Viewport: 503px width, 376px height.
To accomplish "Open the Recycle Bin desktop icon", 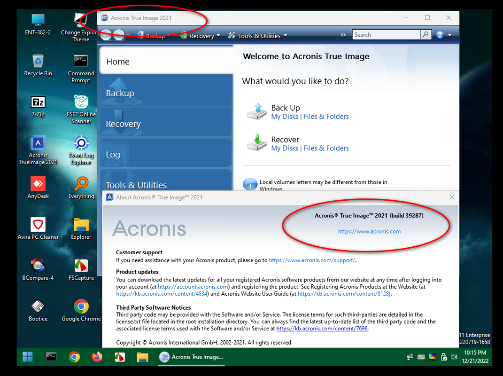I will [38, 65].
